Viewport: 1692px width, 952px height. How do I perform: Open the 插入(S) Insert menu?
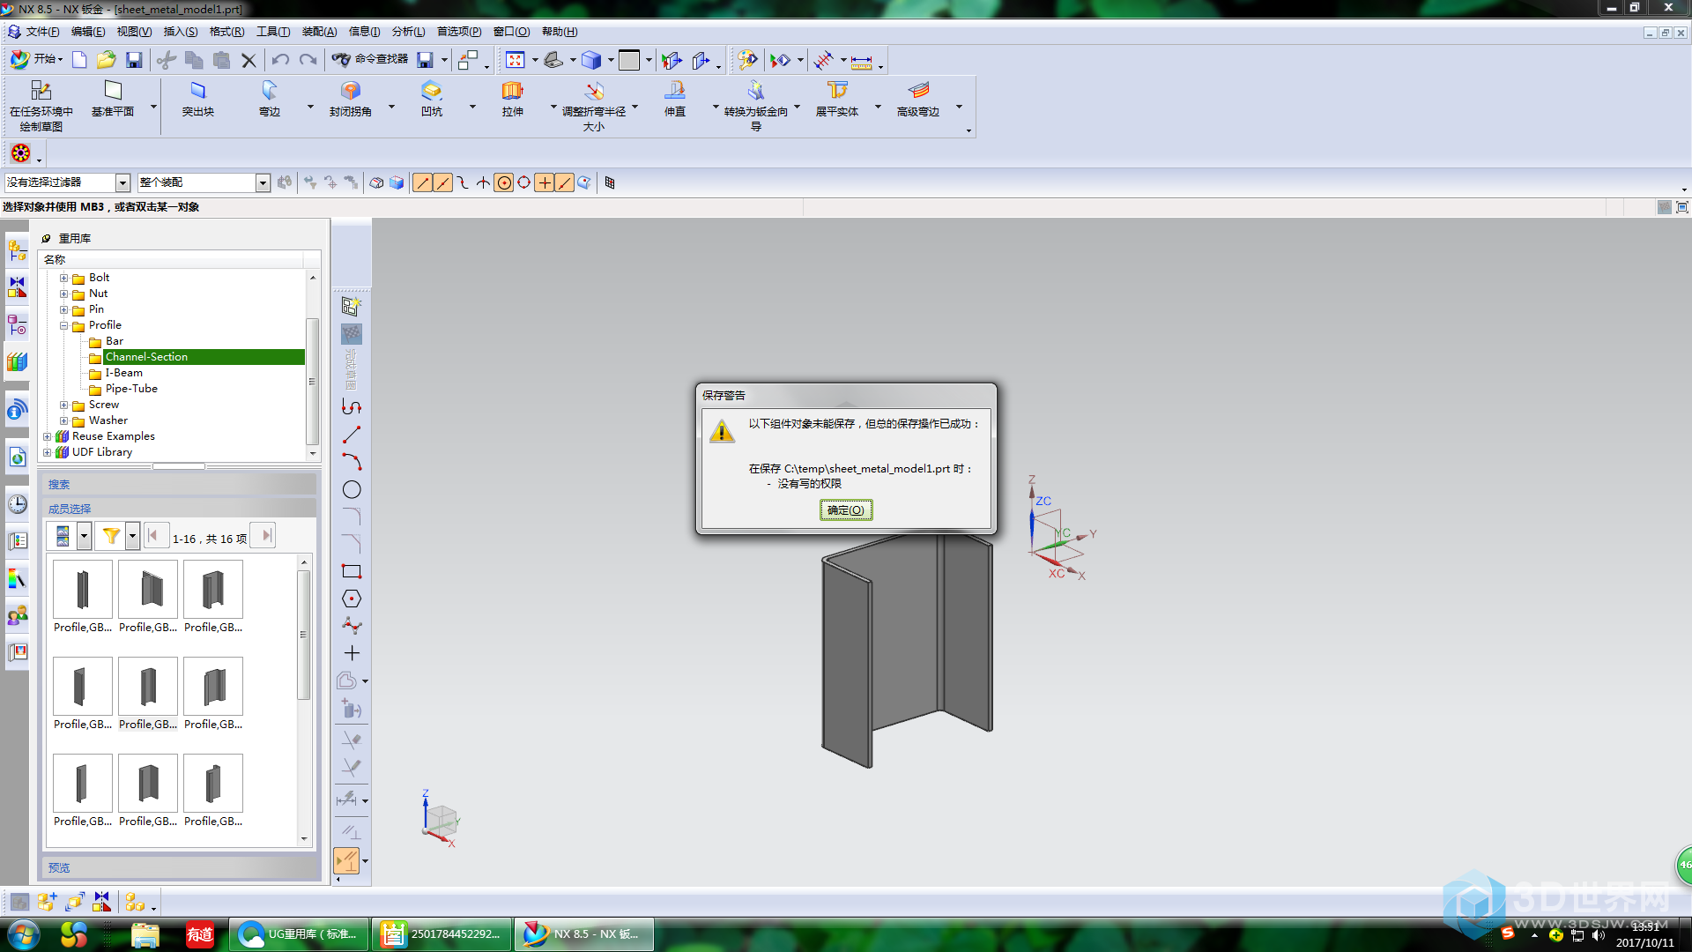click(181, 32)
